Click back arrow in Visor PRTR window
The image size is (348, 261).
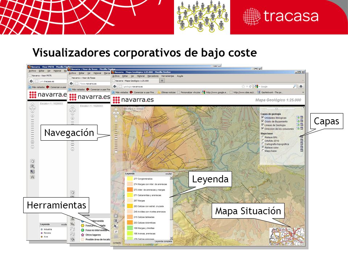click(31, 81)
